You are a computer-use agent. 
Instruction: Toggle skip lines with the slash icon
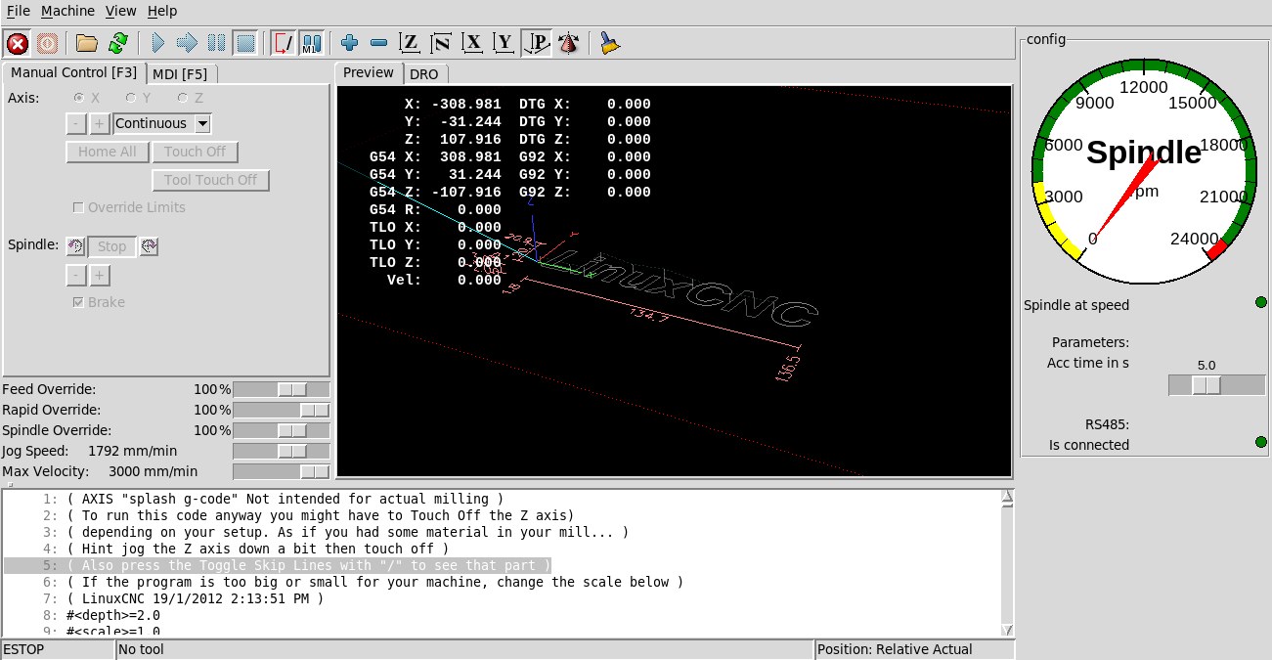(284, 43)
